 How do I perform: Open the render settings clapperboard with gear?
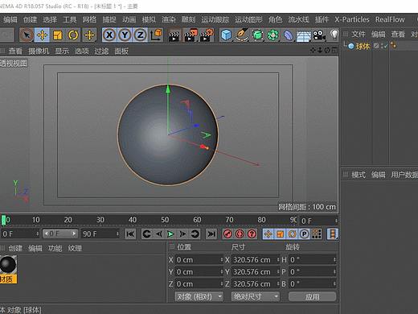tap(207, 35)
